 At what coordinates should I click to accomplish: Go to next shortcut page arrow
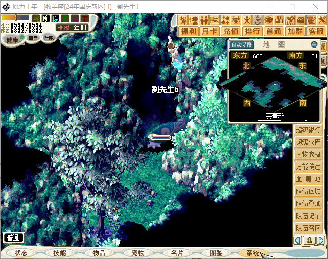(321, 240)
